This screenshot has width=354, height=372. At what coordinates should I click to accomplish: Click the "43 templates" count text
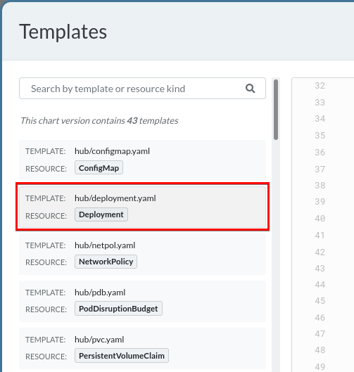[153, 121]
